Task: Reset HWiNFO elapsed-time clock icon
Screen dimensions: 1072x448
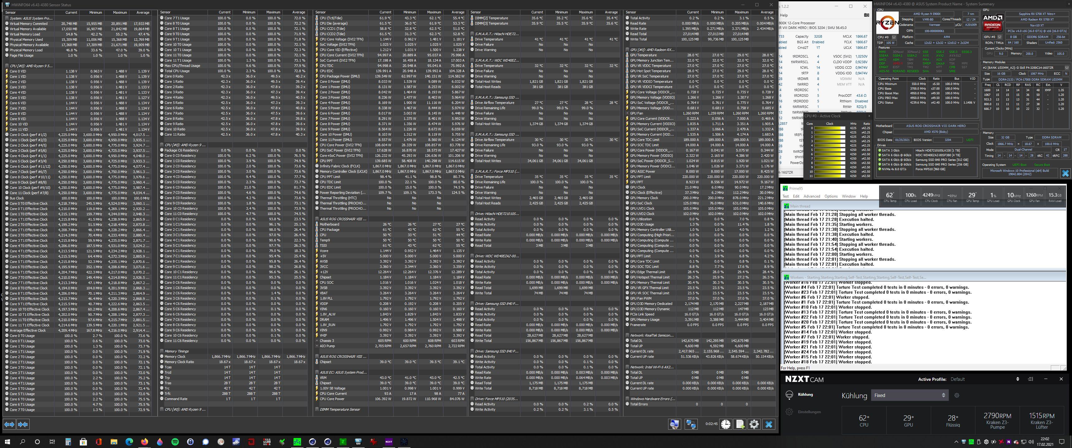Action: [x=726, y=424]
